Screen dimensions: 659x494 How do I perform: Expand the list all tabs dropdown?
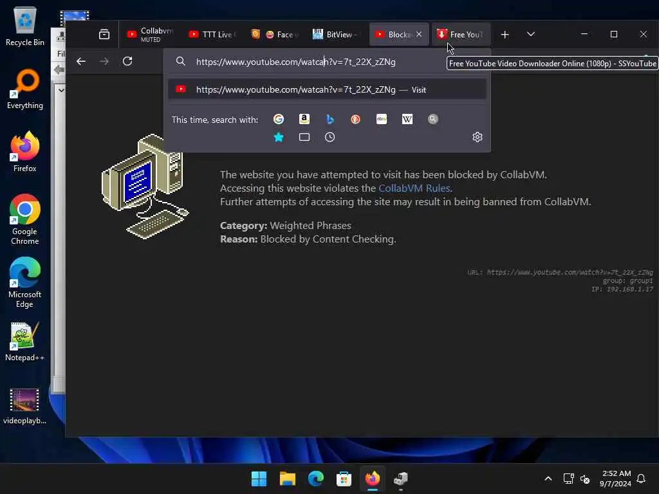click(531, 35)
